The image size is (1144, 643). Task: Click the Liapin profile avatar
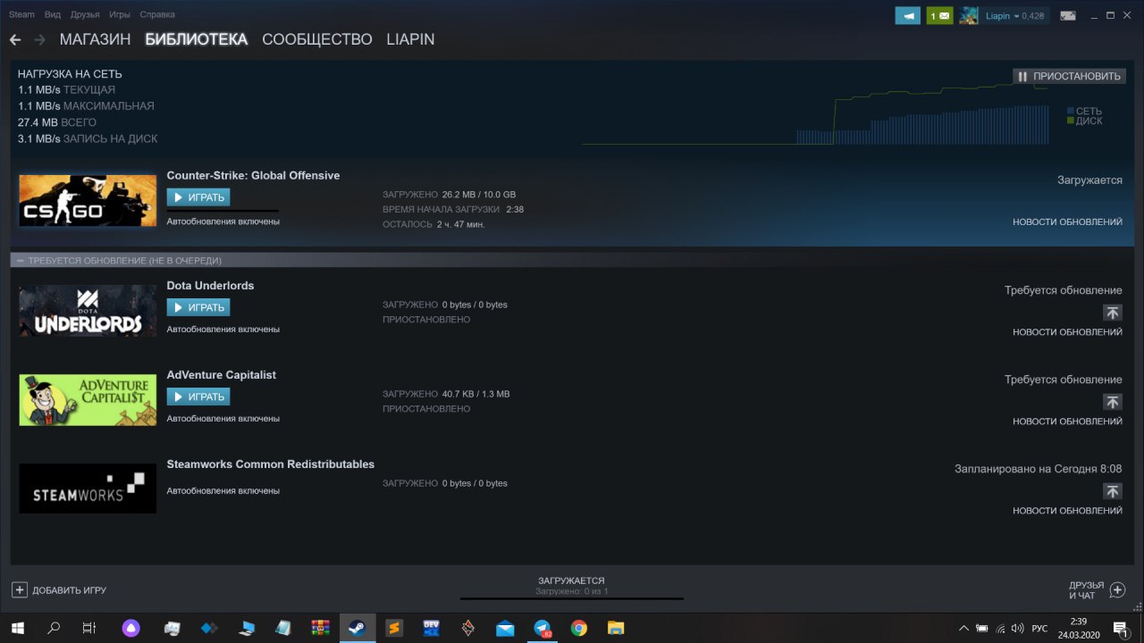click(x=969, y=15)
